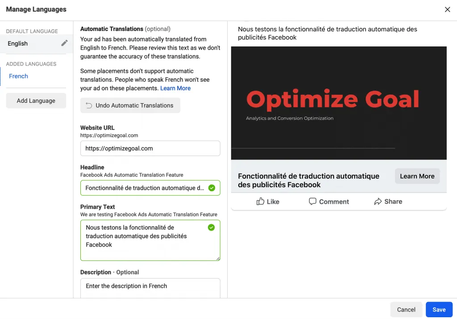Click the Optimize Goal ad preview image
The image size is (457, 319).
point(339,103)
